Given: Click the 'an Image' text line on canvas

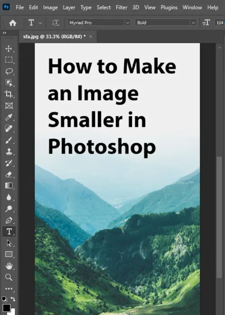Looking at the screenshot, I should [93, 95].
